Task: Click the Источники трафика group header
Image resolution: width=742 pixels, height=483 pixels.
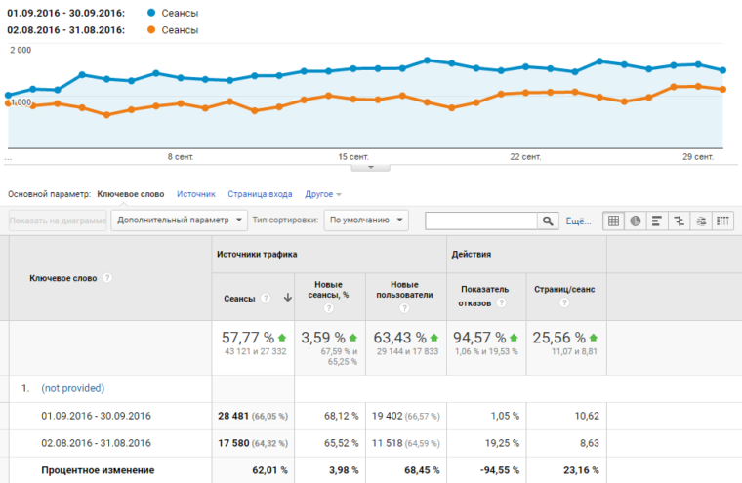Action: point(257,254)
